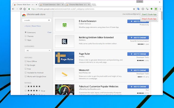Enable the By Google checkbox

pos(26,65)
